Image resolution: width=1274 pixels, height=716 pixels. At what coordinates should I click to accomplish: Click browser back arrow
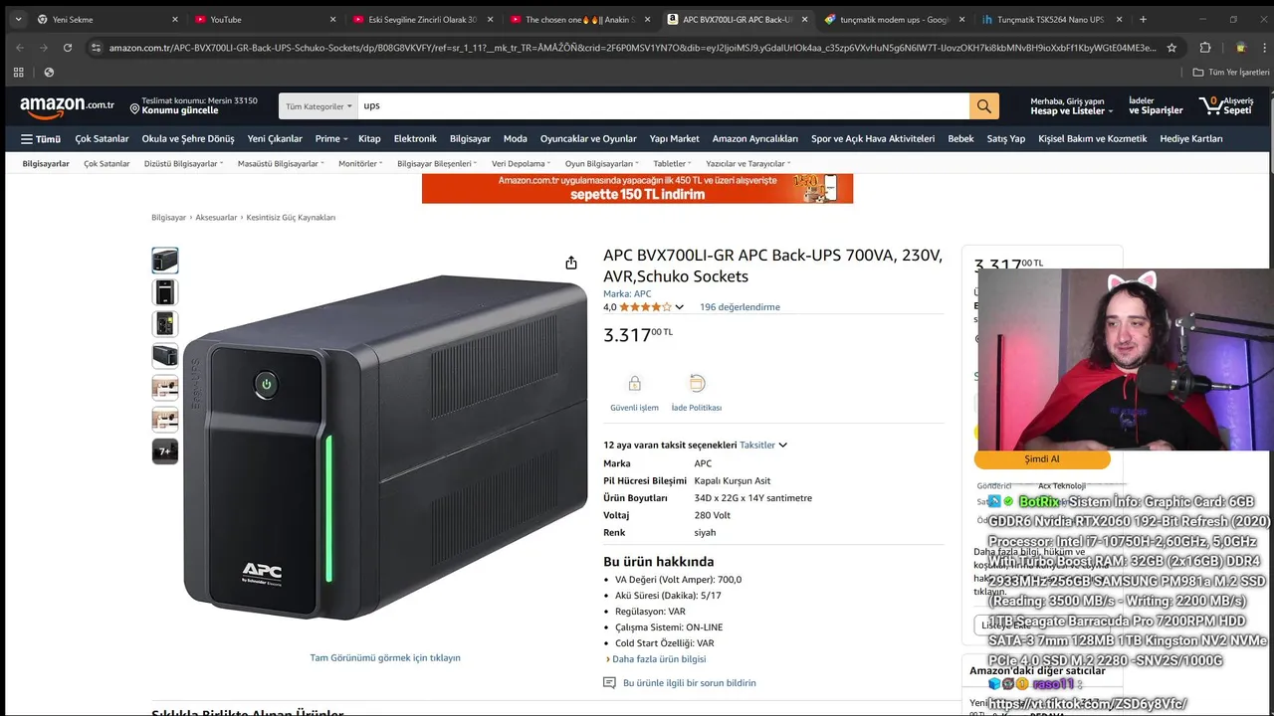19,47
